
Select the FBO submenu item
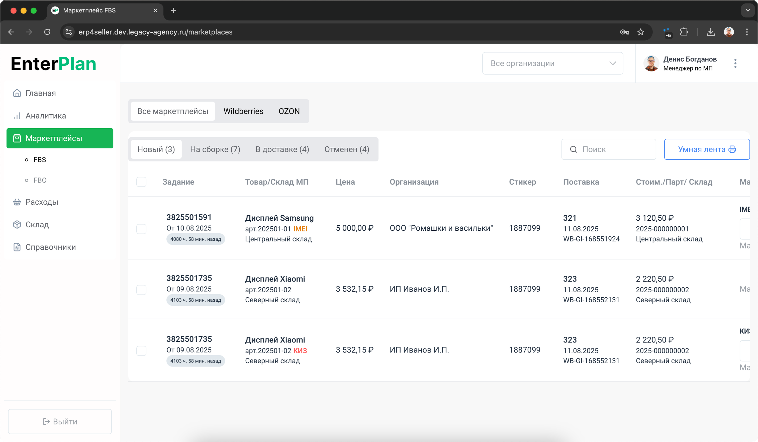point(40,180)
